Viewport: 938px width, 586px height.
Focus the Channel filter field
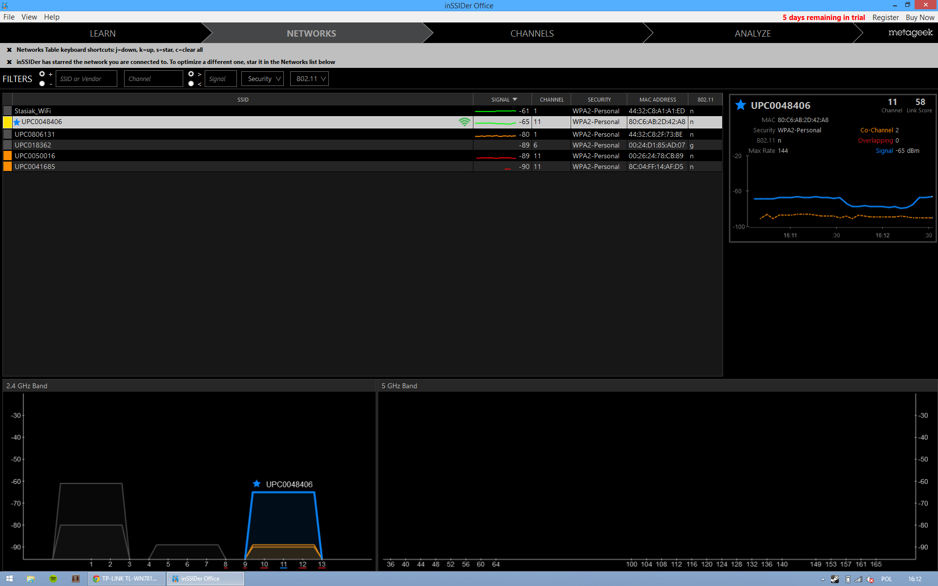coord(153,79)
